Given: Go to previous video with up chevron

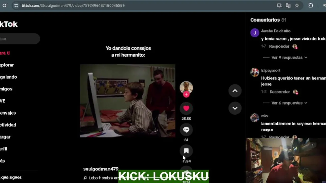Looking at the screenshot, I should (235, 91).
